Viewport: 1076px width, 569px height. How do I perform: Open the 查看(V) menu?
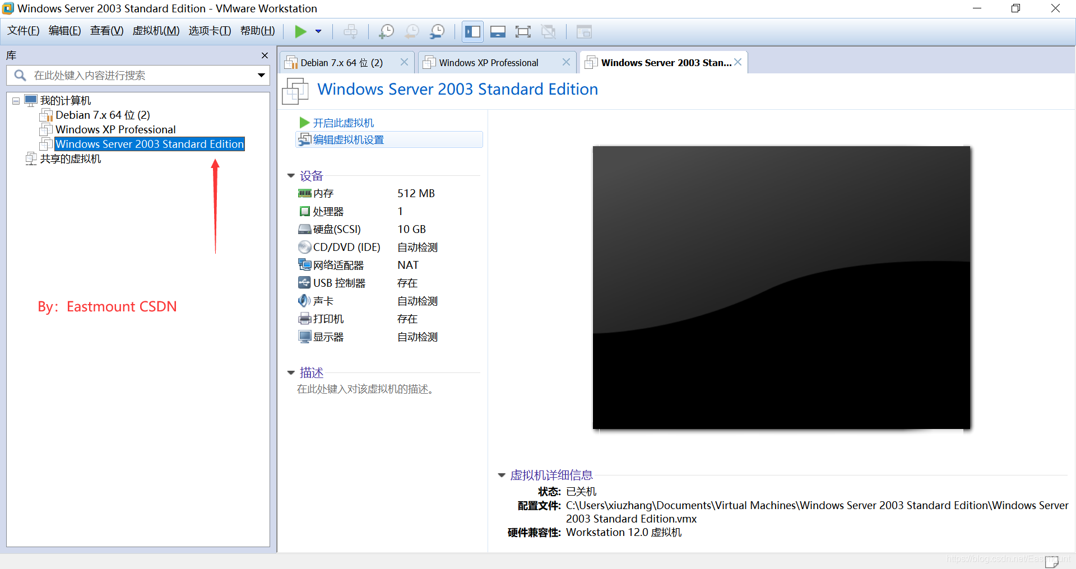click(106, 31)
